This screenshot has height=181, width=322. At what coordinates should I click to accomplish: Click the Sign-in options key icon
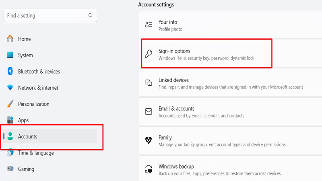pos(149,54)
